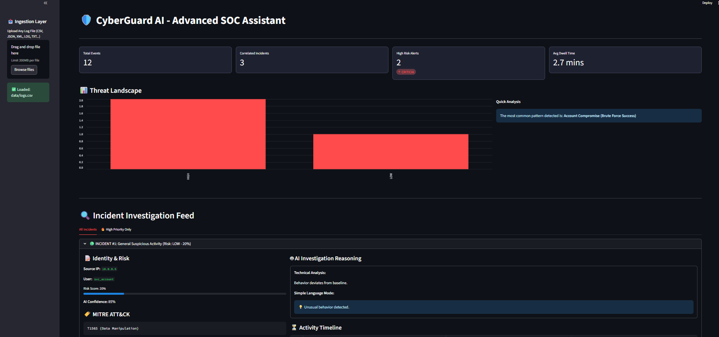The width and height of the screenshot is (719, 337).
Task: Click the source IP code value
Action: (x=109, y=269)
